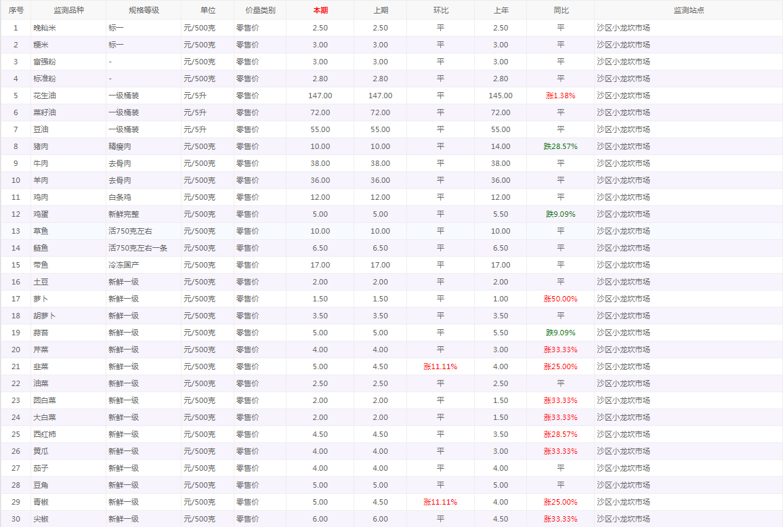Click the 145.00 last-year price cell
The image size is (783, 527).
(501, 96)
